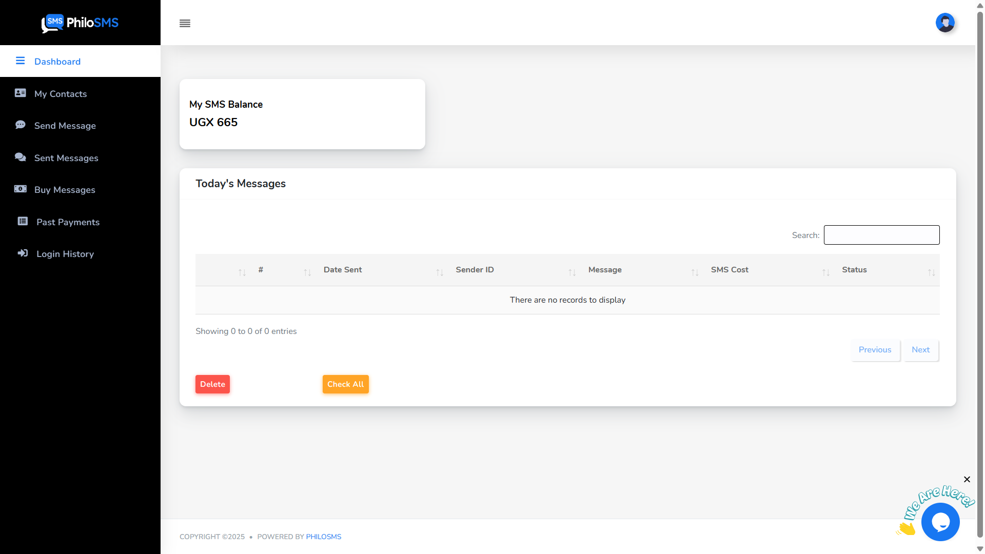Sort table by SMS Cost column
This screenshot has width=985, height=554.
pos(729,270)
